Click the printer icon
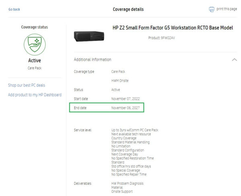Screen dimensions: 241x196 pos(212,9)
